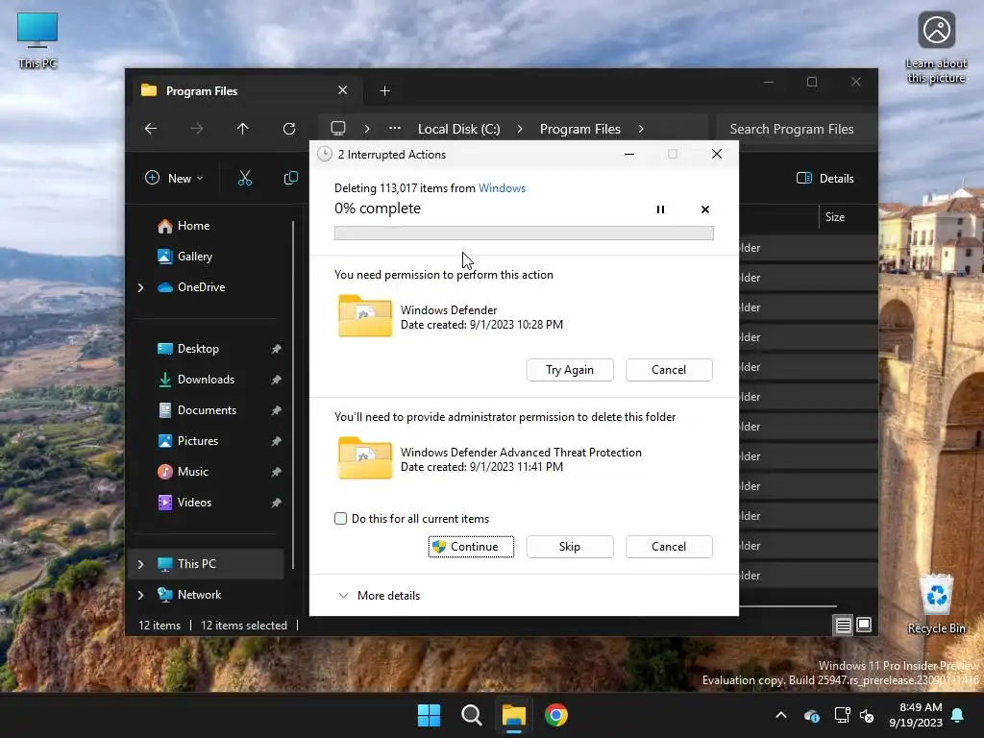Open This PC desktop icon
The width and height of the screenshot is (984, 738).
(37, 40)
